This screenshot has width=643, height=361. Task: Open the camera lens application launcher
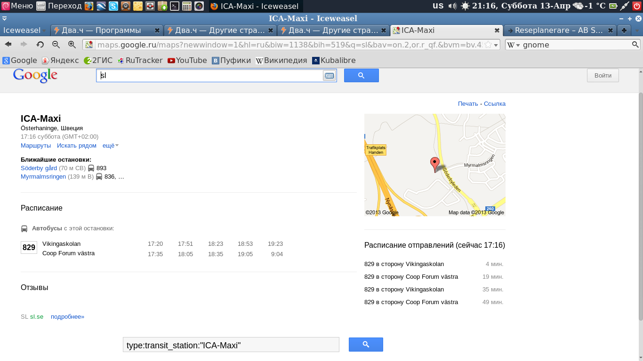(x=199, y=6)
